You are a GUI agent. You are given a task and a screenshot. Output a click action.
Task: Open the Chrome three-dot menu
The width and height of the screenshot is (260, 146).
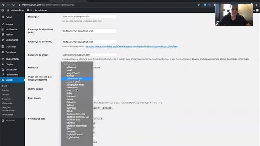point(256,5)
